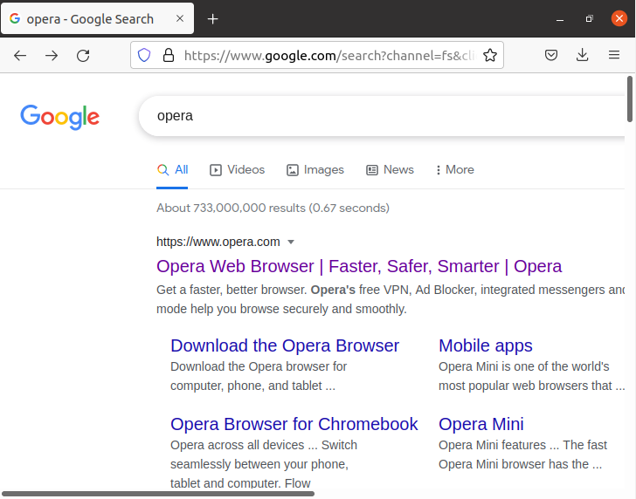Click the address bar URL
The image size is (636, 499).
click(x=329, y=56)
